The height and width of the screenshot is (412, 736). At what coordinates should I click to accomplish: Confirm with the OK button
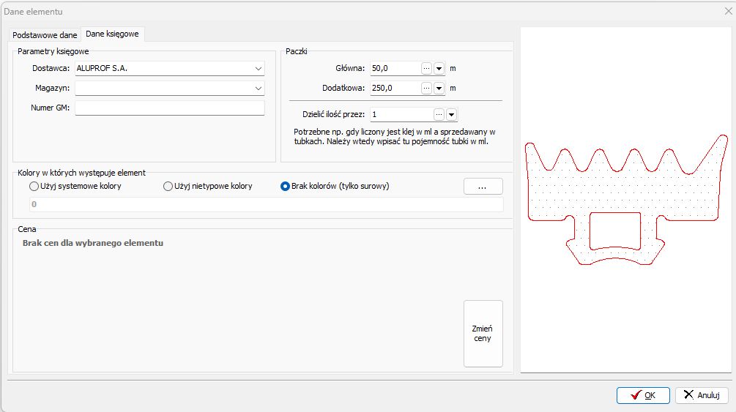pos(642,395)
